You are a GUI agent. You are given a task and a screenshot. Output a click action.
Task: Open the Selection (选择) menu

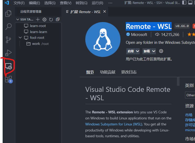[50, 3]
